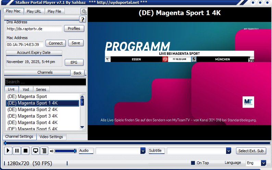Mute audio with the speaker icon
This screenshot has width=272, height=170.
51,151
